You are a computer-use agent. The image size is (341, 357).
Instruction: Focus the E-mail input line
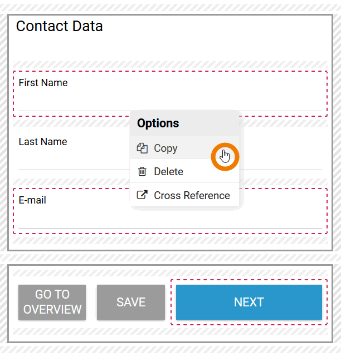click(72, 221)
